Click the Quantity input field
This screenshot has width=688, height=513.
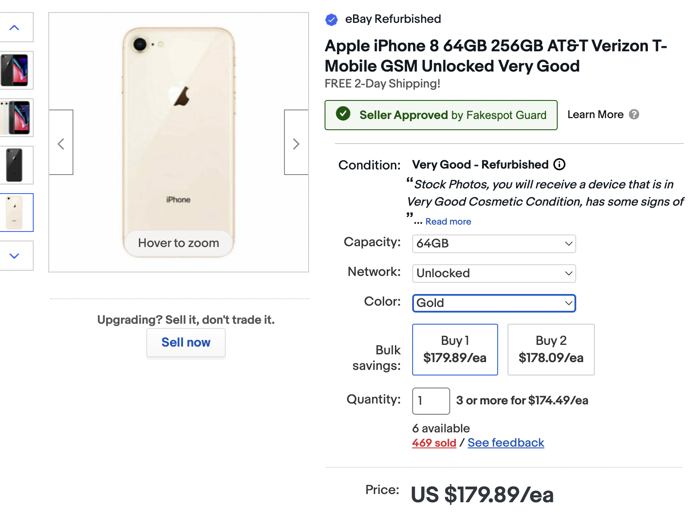[x=431, y=401]
